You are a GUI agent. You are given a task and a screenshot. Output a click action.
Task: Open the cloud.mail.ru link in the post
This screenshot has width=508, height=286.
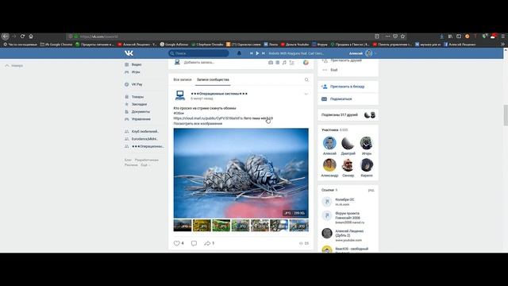point(208,118)
